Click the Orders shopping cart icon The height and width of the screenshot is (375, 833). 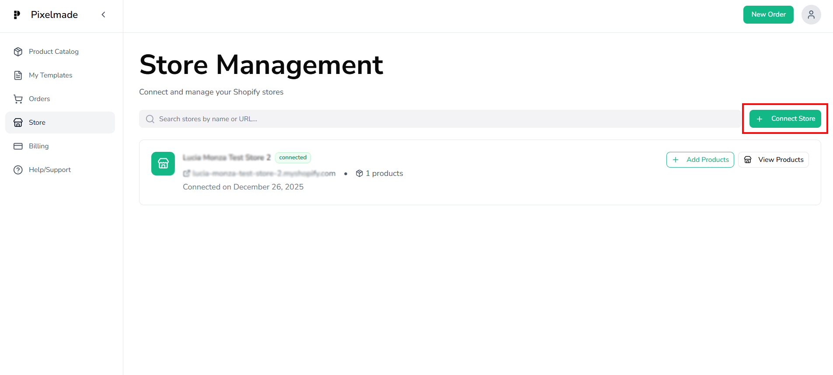point(18,99)
